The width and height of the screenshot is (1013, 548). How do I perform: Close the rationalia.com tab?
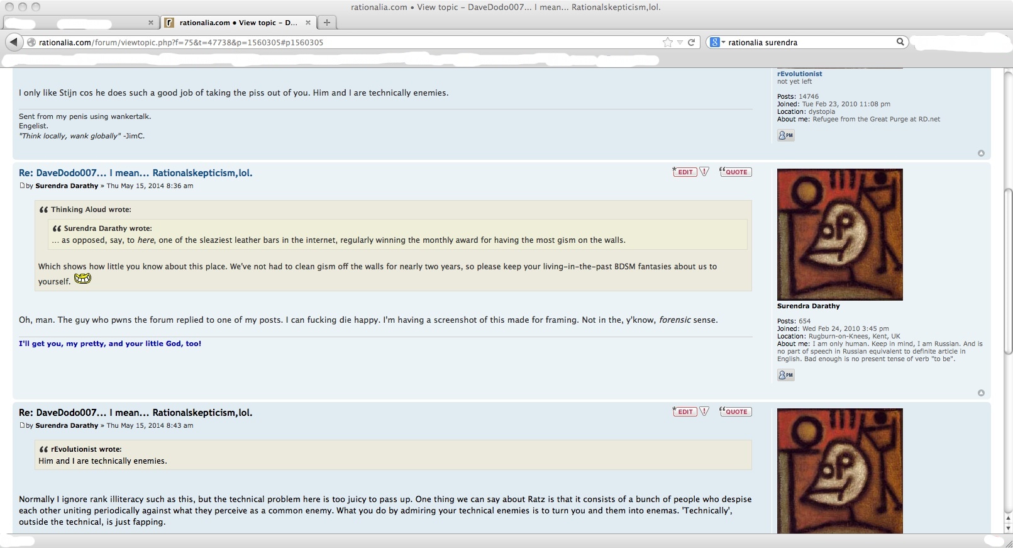click(308, 23)
